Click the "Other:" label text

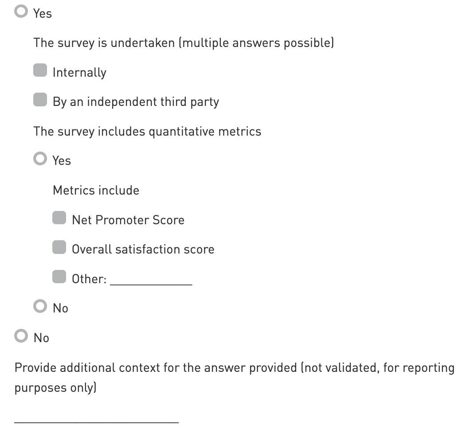(x=89, y=279)
